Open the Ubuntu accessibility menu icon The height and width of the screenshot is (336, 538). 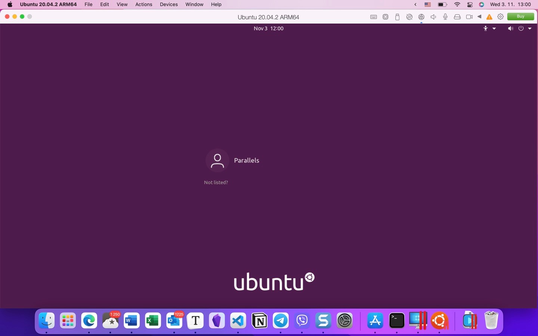485,28
